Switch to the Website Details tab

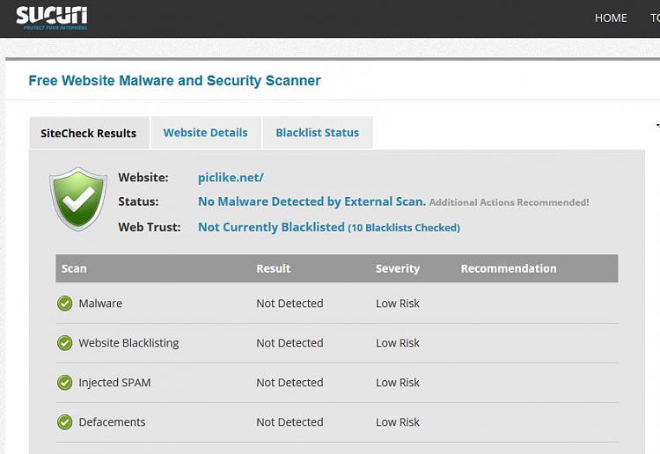coord(206,133)
